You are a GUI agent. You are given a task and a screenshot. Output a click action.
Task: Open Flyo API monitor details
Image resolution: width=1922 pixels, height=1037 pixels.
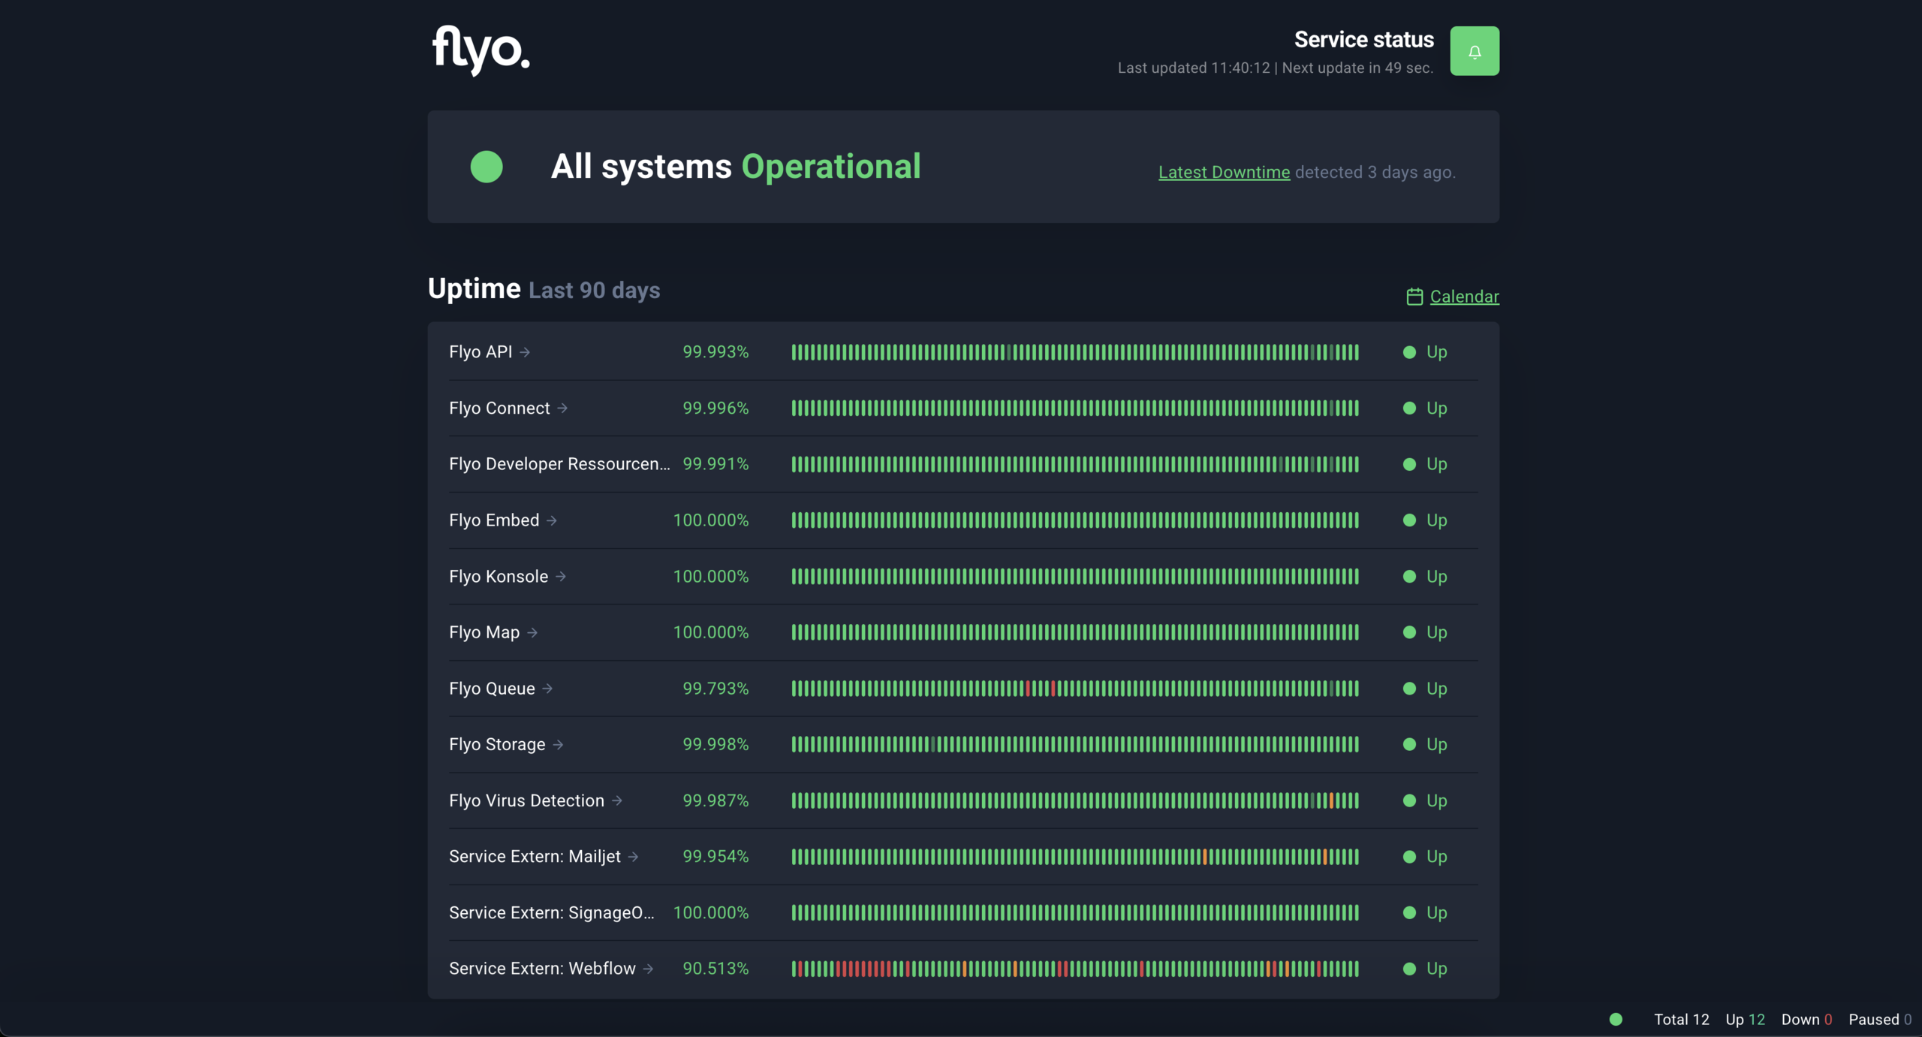tap(480, 352)
